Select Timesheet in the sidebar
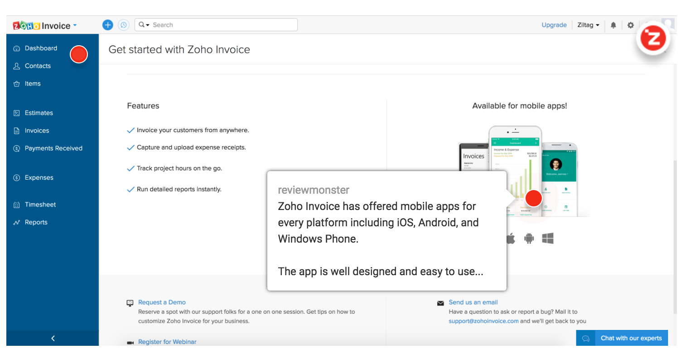Image resolution: width=685 pixels, height=363 pixels. [x=40, y=205]
